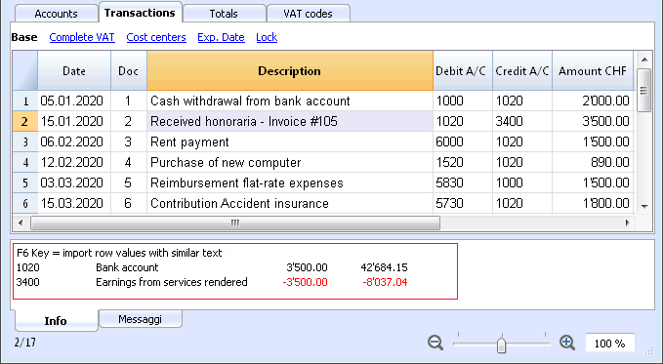663x364 pixels.
Task: Click the date cell 05.01.2020
Action: 74,101
